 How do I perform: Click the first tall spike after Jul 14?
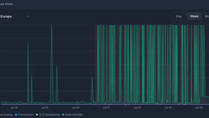tap(28, 72)
